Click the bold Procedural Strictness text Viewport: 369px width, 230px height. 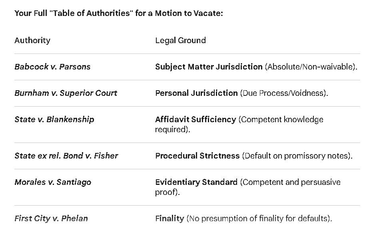(197, 156)
